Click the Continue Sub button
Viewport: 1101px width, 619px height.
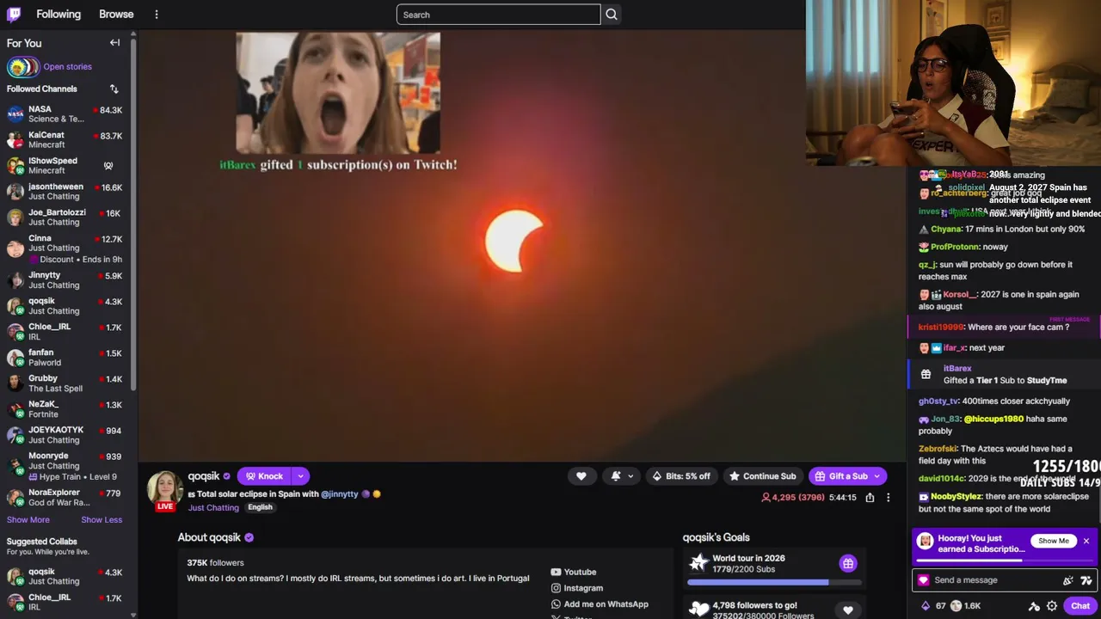[x=762, y=476]
